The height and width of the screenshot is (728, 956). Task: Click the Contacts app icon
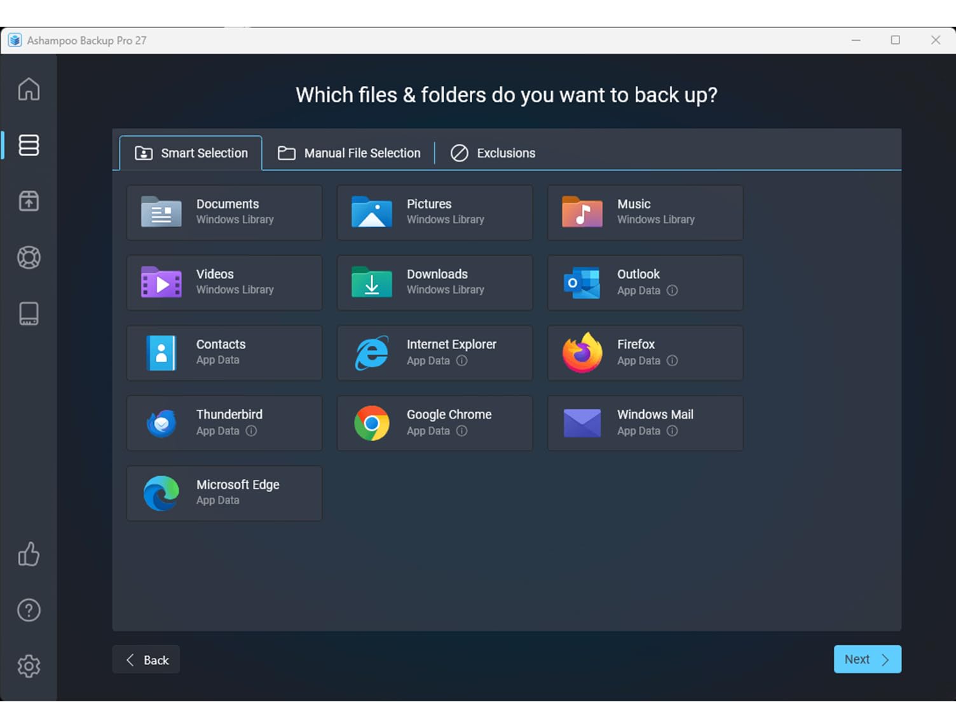coord(161,353)
